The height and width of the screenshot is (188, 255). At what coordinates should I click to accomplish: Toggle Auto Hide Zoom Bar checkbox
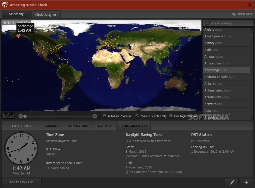click(x=104, y=116)
